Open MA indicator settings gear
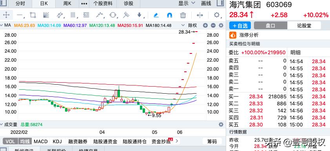This screenshot has width=330, height=151. (x=221, y=25)
